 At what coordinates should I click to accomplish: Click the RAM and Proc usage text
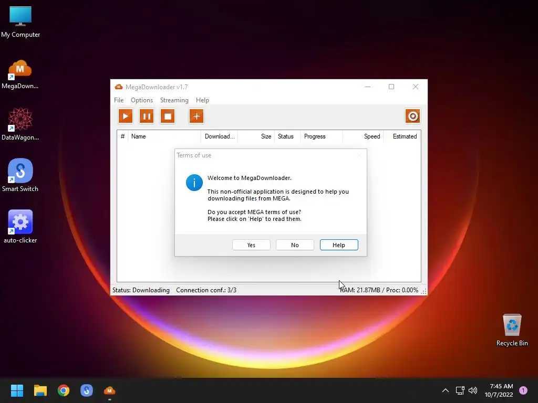tap(379, 290)
